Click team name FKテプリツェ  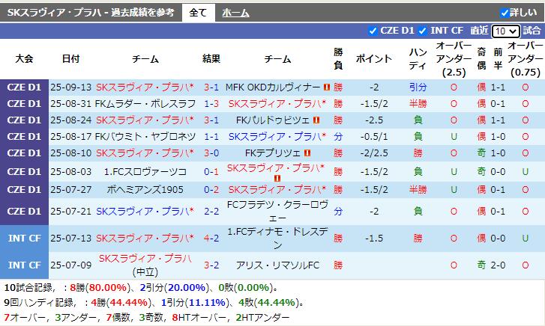273,153
